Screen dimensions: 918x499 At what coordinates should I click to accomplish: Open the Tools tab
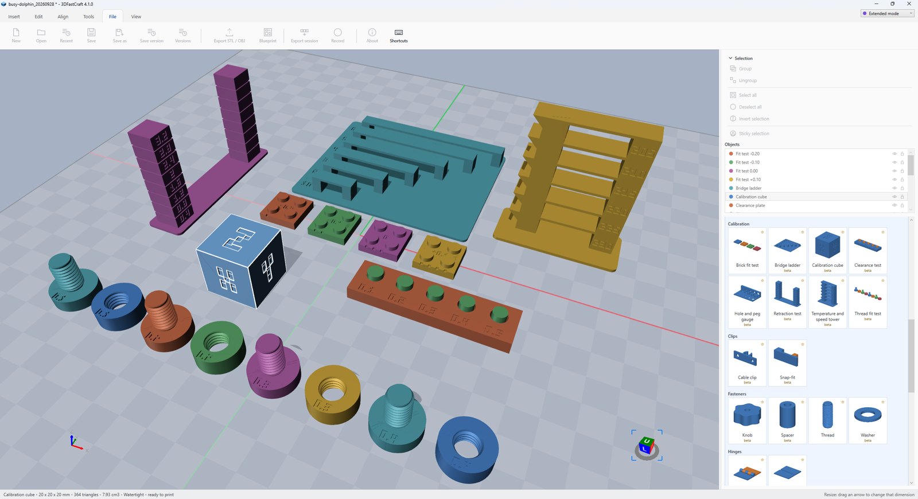tap(88, 17)
